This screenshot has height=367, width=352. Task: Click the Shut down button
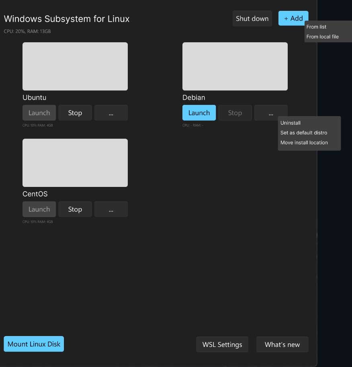pyautogui.click(x=252, y=18)
